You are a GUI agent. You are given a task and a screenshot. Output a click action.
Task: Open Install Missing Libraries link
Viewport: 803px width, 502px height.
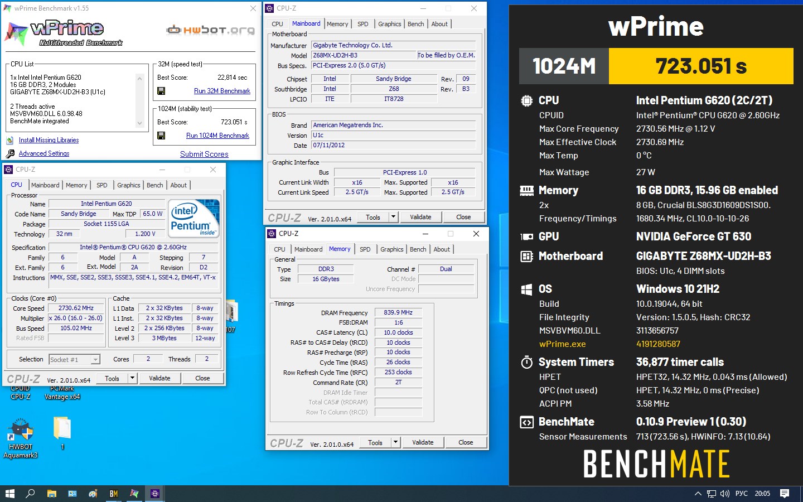pos(49,140)
